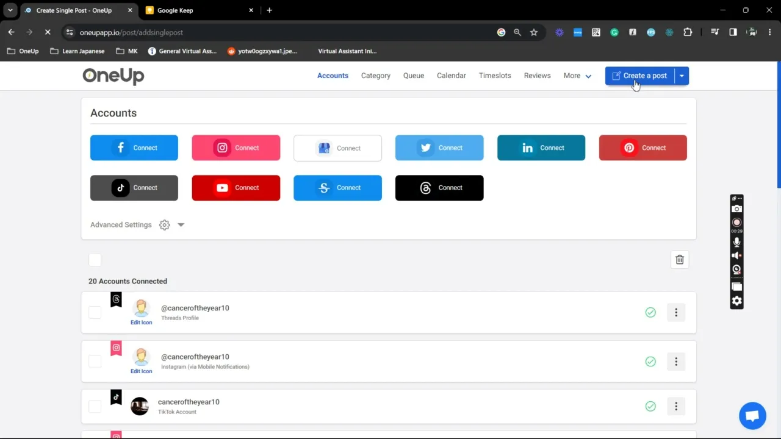Stop page loading button
781x439 pixels.
click(48, 32)
